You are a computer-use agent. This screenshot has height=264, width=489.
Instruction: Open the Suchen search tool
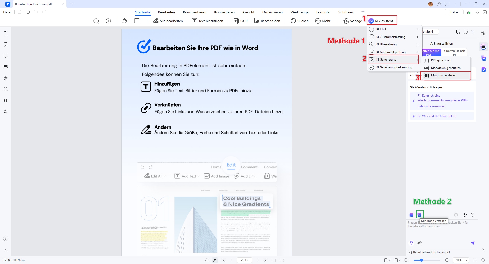[300, 21]
